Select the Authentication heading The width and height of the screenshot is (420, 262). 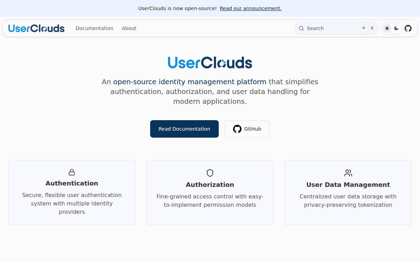tap(72, 183)
